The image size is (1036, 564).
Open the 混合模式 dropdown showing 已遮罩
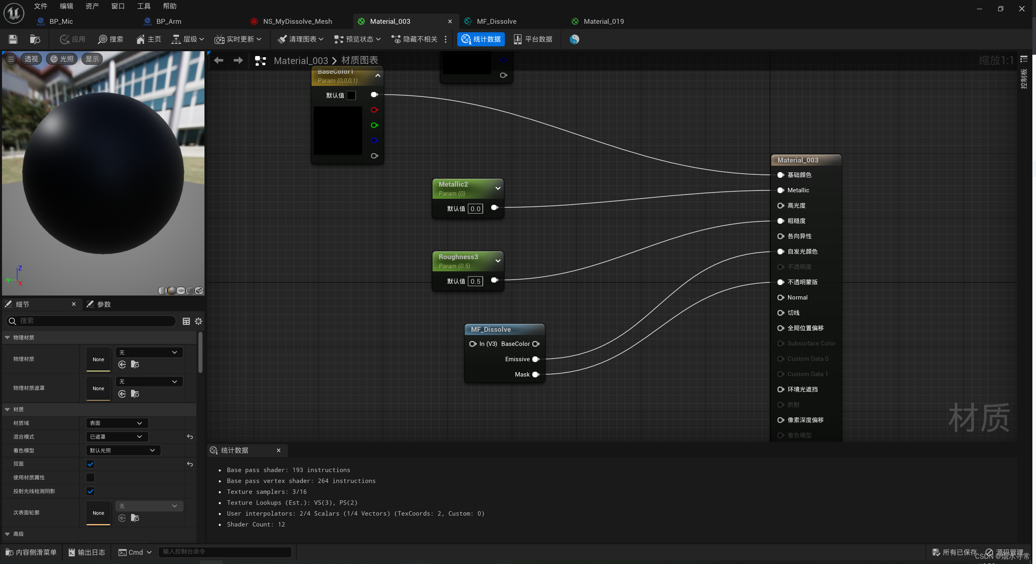point(117,437)
